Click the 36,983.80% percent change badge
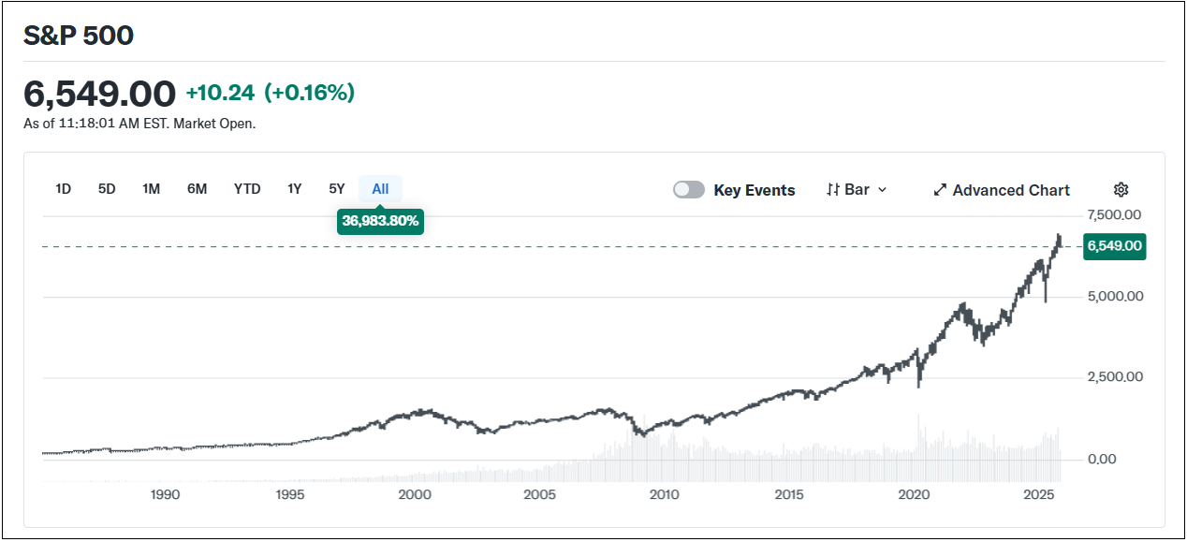The image size is (1187, 542). tap(381, 221)
